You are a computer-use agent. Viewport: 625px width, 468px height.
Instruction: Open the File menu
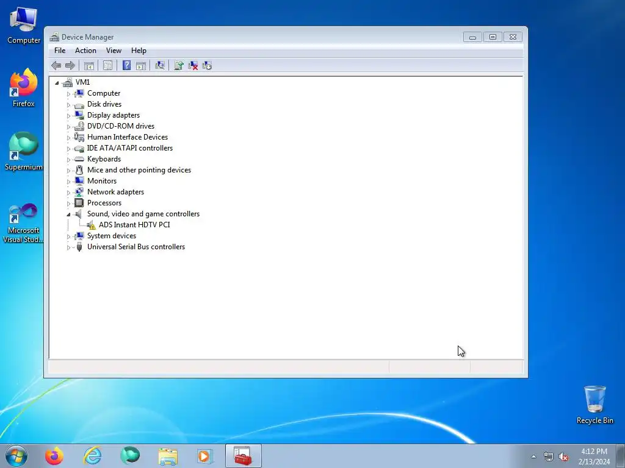pos(60,51)
